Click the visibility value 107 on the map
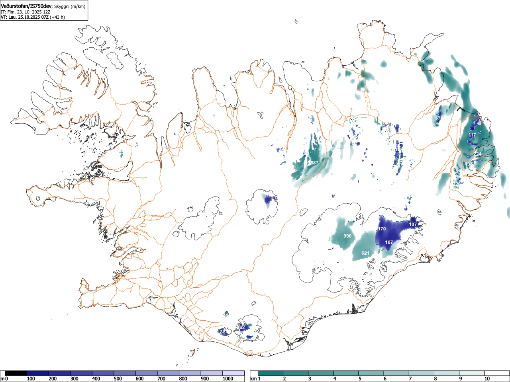Screen dimensions: 510x382 point(413,224)
